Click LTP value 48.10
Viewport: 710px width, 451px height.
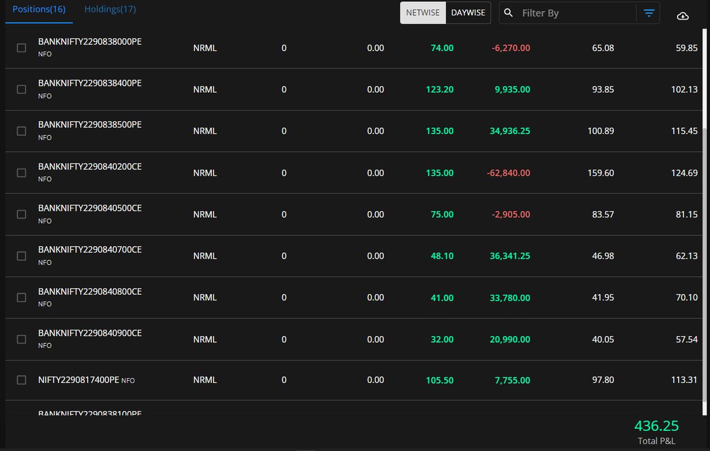click(x=442, y=256)
